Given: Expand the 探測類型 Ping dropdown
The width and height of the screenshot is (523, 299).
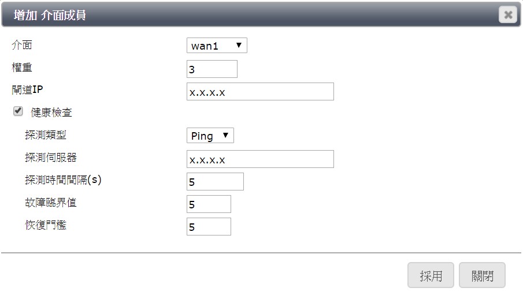Looking at the screenshot, I should pyautogui.click(x=210, y=136).
